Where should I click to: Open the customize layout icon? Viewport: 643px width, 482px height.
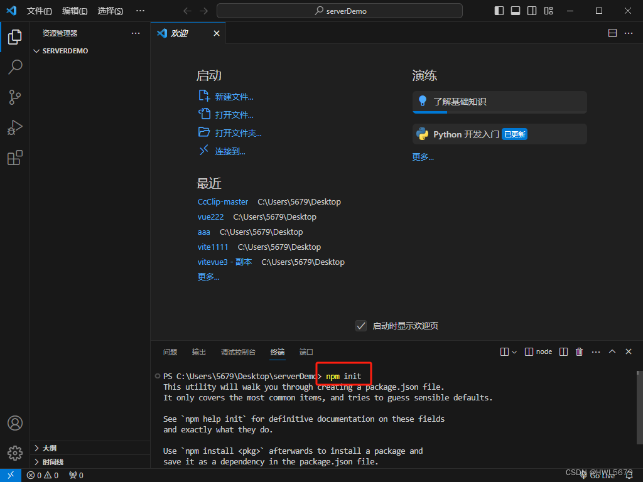coord(548,11)
